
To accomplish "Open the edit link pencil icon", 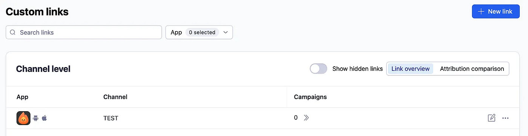I will click(x=491, y=118).
